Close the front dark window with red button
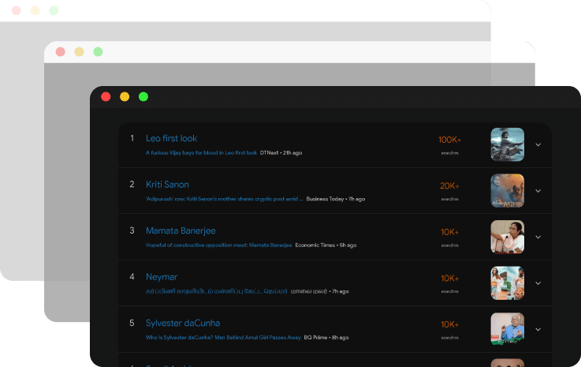Image resolution: width=581 pixels, height=367 pixels. [106, 97]
